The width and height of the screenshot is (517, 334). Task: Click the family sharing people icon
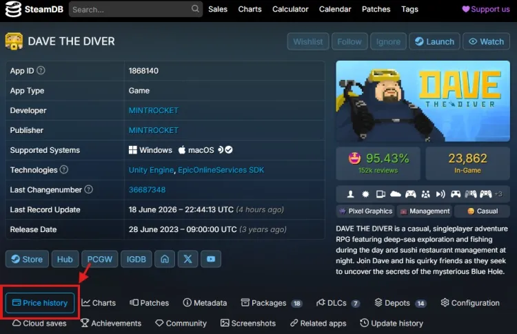click(x=426, y=194)
